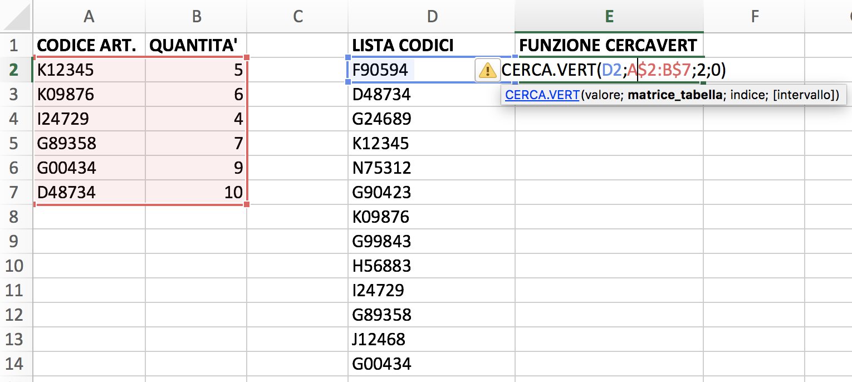Click quantity 5 next to K12345
Screen dimensions: 852x382
tap(196, 70)
